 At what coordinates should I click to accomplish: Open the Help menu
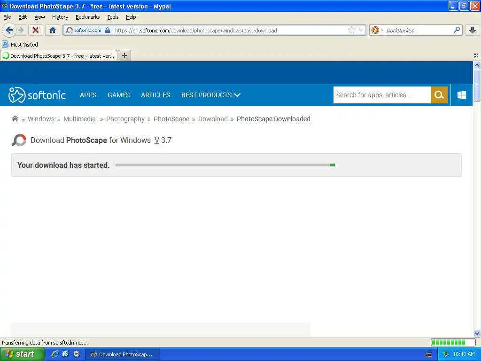click(x=131, y=17)
